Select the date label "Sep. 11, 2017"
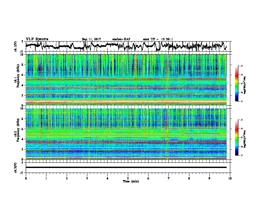 (x=91, y=39)
